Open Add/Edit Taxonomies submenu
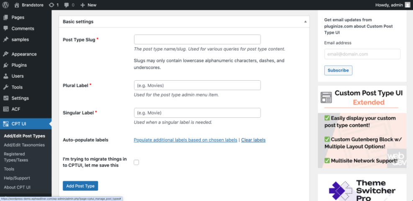The width and height of the screenshot is (413, 201). click(x=24, y=145)
